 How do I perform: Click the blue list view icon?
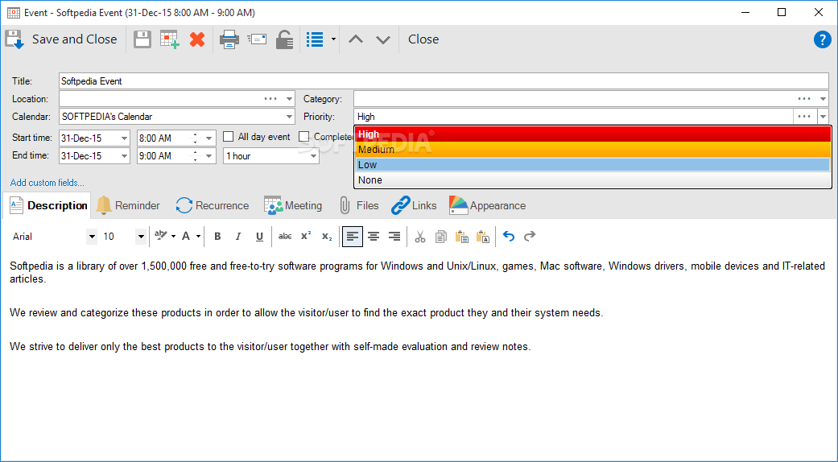[315, 39]
